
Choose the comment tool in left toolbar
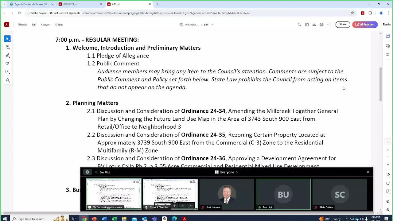(7, 47)
